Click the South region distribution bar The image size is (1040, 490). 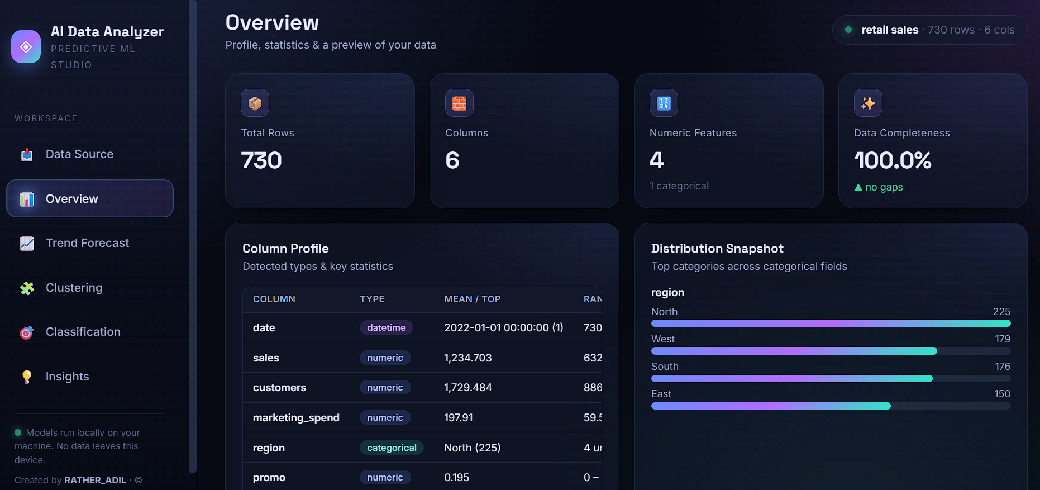(831, 378)
